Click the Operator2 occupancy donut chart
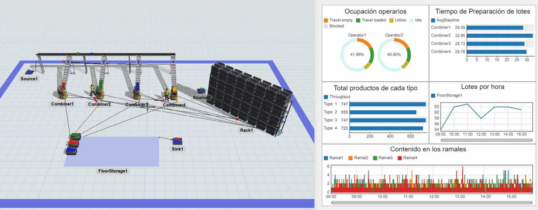Viewport: 538px width, 210px height. (394, 55)
